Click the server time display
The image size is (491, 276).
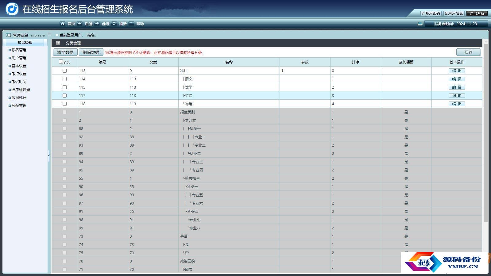click(x=456, y=24)
